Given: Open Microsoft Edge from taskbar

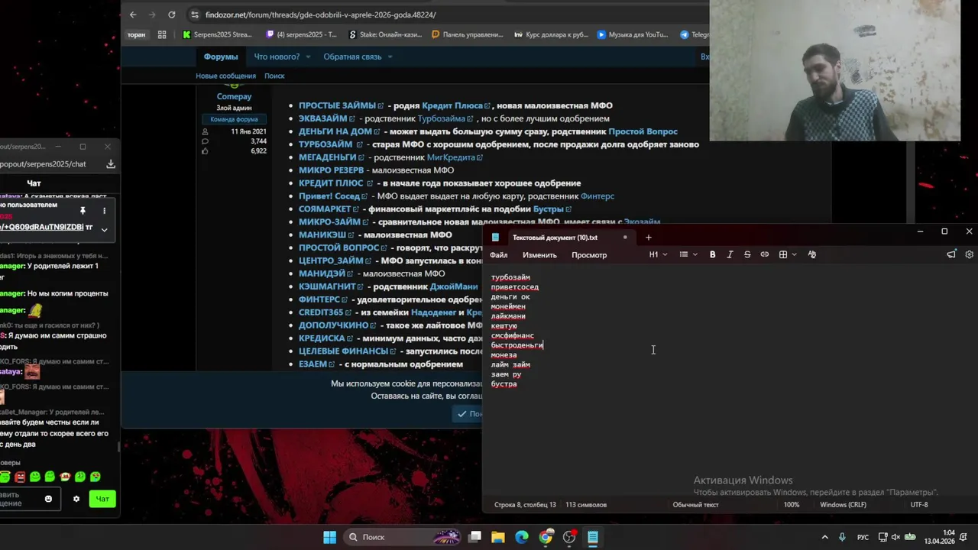Looking at the screenshot, I should [521, 537].
